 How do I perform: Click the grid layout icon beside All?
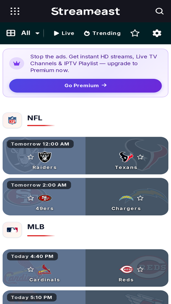(11, 33)
